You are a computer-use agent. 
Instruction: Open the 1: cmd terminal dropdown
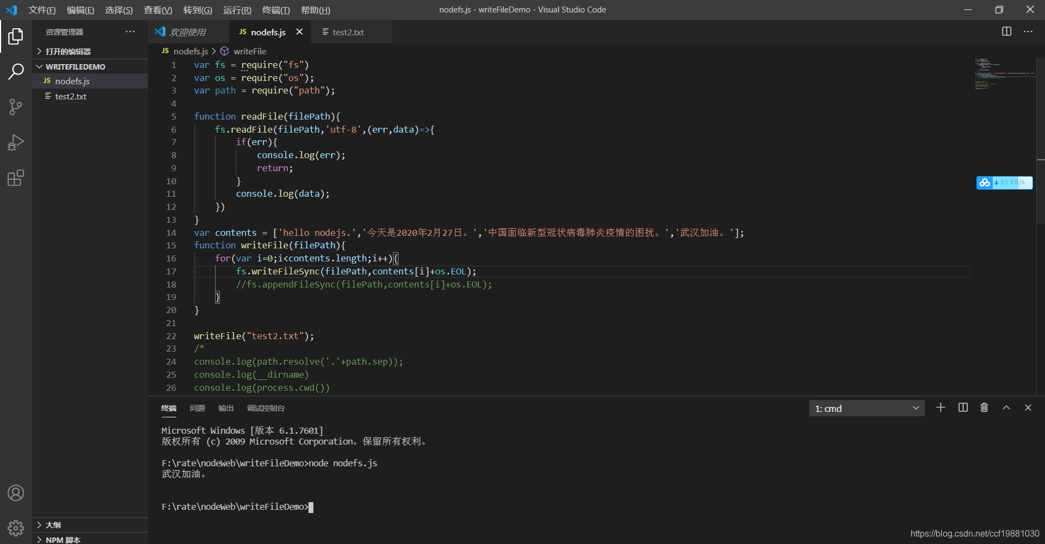click(866, 408)
